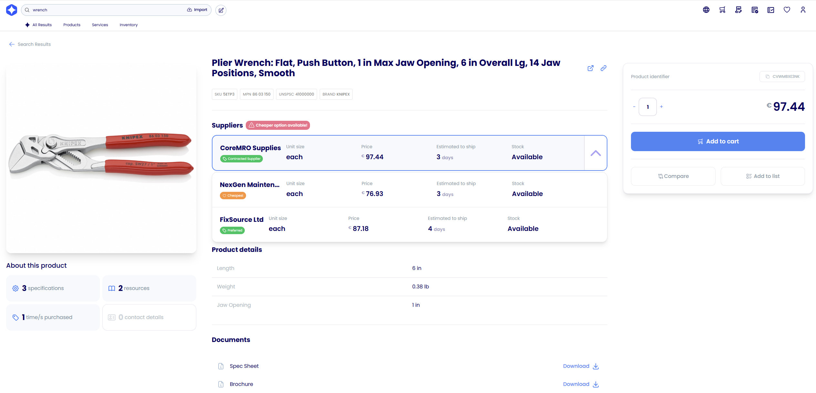Open the shopping cart icon
816x393 pixels.
[x=722, y=10]
